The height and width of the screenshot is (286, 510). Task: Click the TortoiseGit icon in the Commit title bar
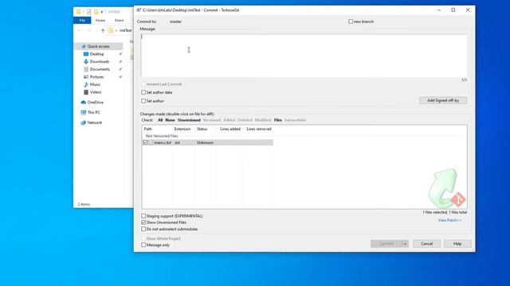point(139,10)
